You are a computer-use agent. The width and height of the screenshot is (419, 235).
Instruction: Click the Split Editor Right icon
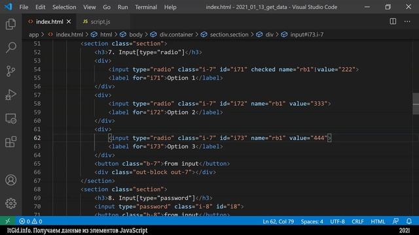[x=393, y=22]
